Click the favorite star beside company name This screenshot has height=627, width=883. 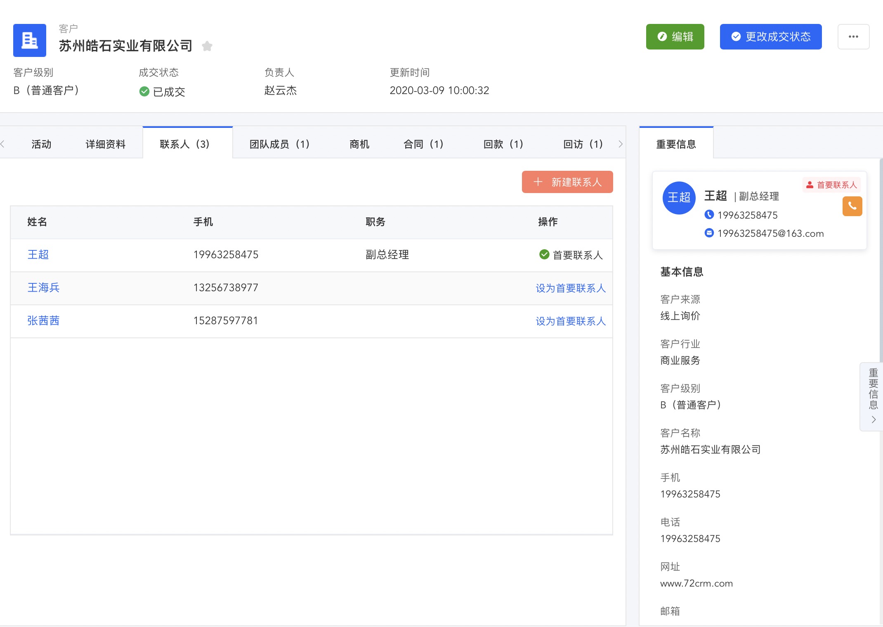tap(207, 46)
